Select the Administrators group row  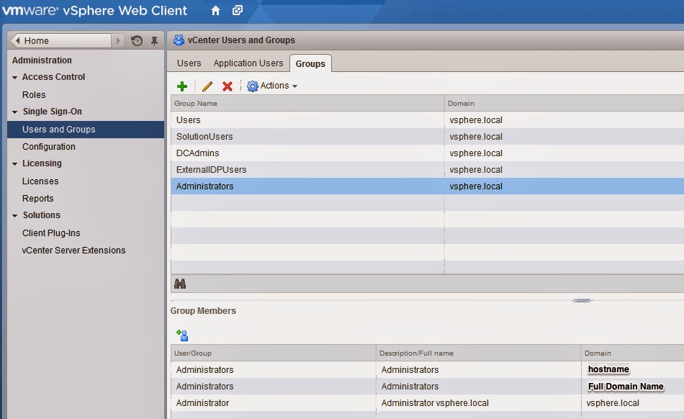(x=428, y=186)
